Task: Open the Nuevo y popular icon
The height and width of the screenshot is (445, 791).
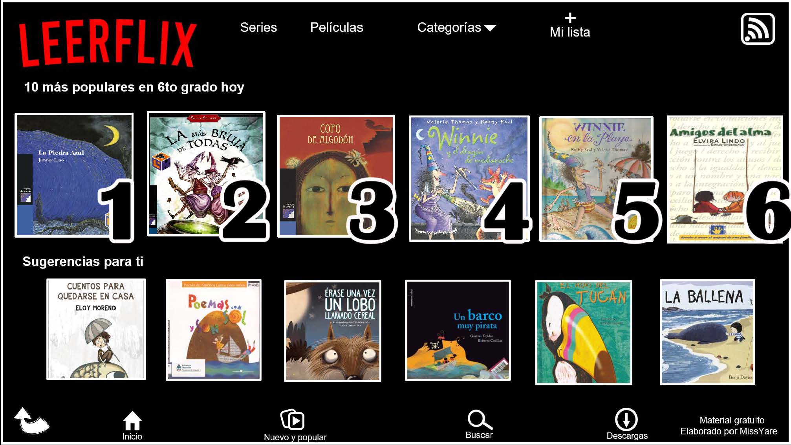Action: pyautogui.click(x=293, y=419)
